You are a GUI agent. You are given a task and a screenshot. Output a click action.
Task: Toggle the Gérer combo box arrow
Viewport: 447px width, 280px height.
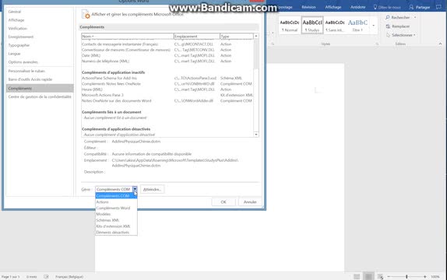coord(135,189)
